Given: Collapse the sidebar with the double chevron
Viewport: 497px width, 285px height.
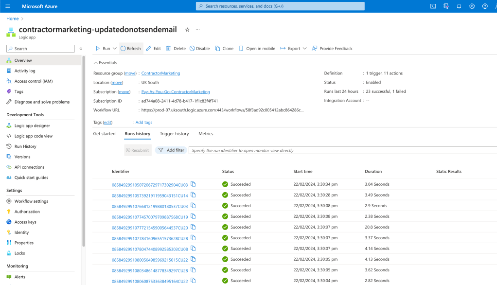Looking at the screenshot, I should [x=81, y=49].
